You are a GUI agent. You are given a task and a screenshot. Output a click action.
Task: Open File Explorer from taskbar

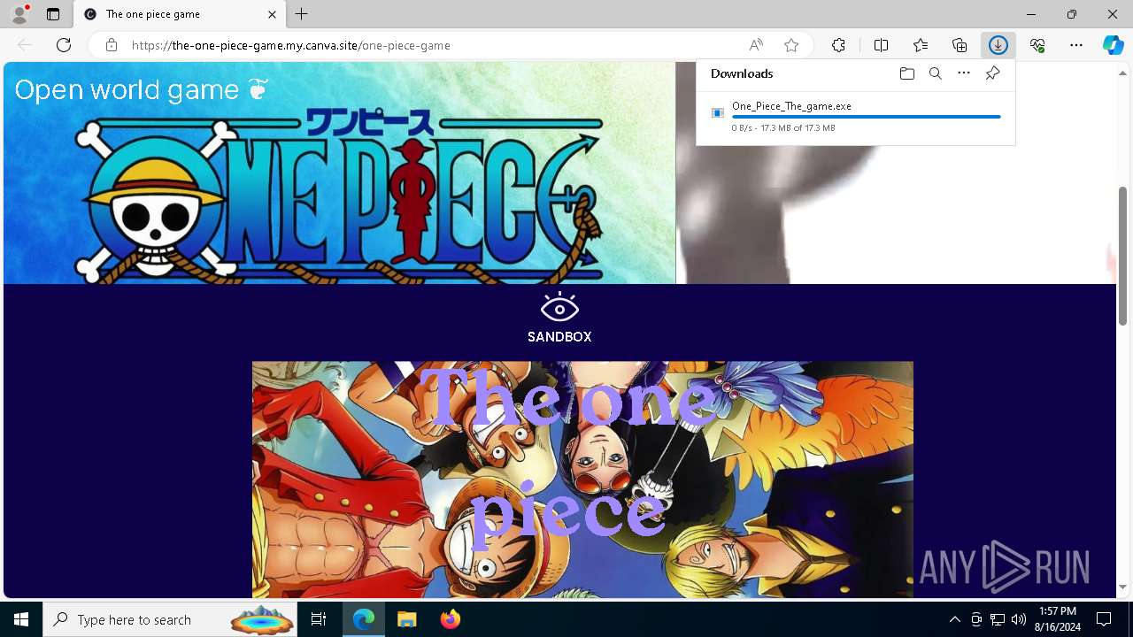coord(406,619)
